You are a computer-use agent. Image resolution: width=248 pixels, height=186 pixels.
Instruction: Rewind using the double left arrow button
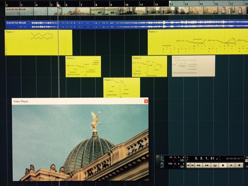click(199, 165)
